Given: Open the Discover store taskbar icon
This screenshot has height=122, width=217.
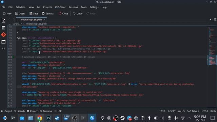Looking at the screenshot, I should [22, 118].
